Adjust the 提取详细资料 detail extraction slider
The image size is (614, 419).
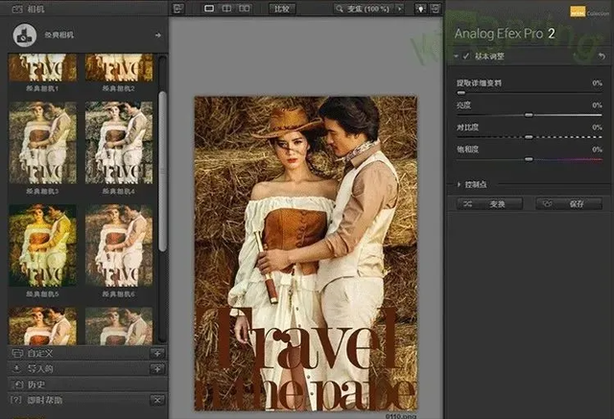[461, 93]
